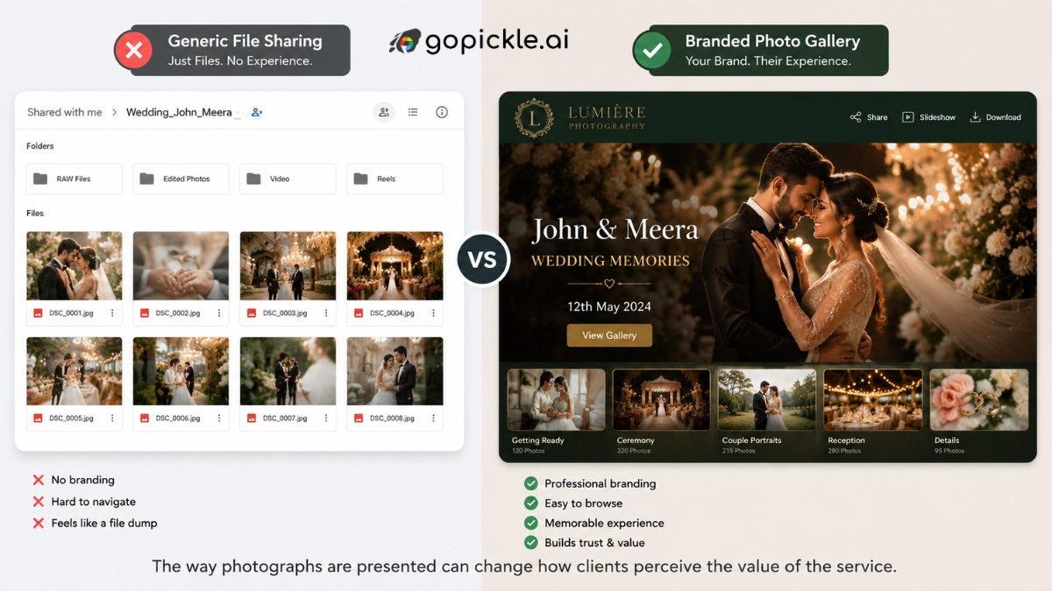Click the "320 Photos" count under Ceremony
Image resolution: width=1052 pixels, height=591 pixels.
(x=634, y=451)
